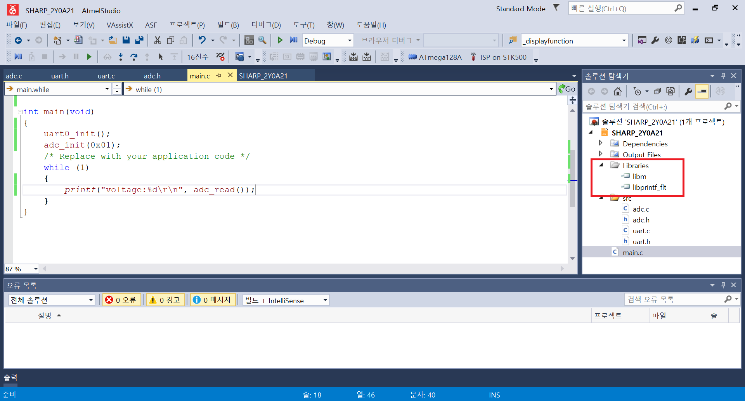Click the Device Programming chip icon
The width and height of the screenshot is (745, 401).
tap(353, 57)
